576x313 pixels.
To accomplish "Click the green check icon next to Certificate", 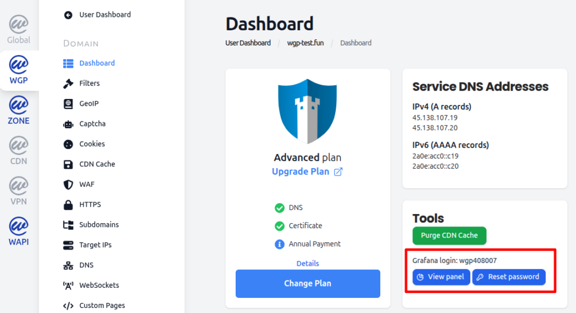I will point(280,226).
